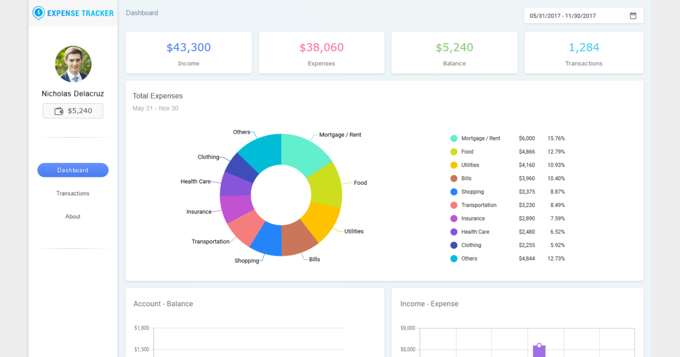Click the wallet icon in balance box
The image size is (680, 357).
[x=59, y=111]
